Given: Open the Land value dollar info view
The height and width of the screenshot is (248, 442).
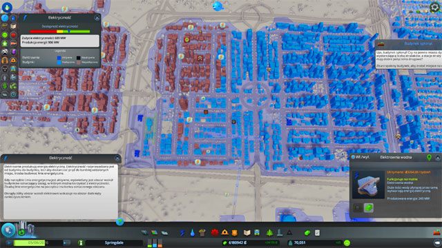Looking at the screenshot, I should coord(5,85).
